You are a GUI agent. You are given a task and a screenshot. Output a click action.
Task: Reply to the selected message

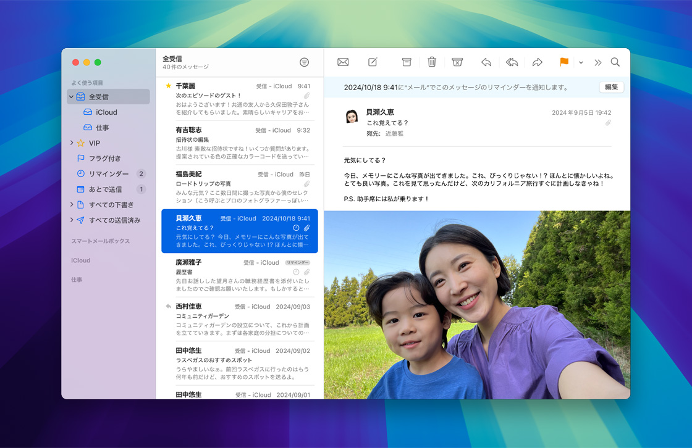(486, 62)
